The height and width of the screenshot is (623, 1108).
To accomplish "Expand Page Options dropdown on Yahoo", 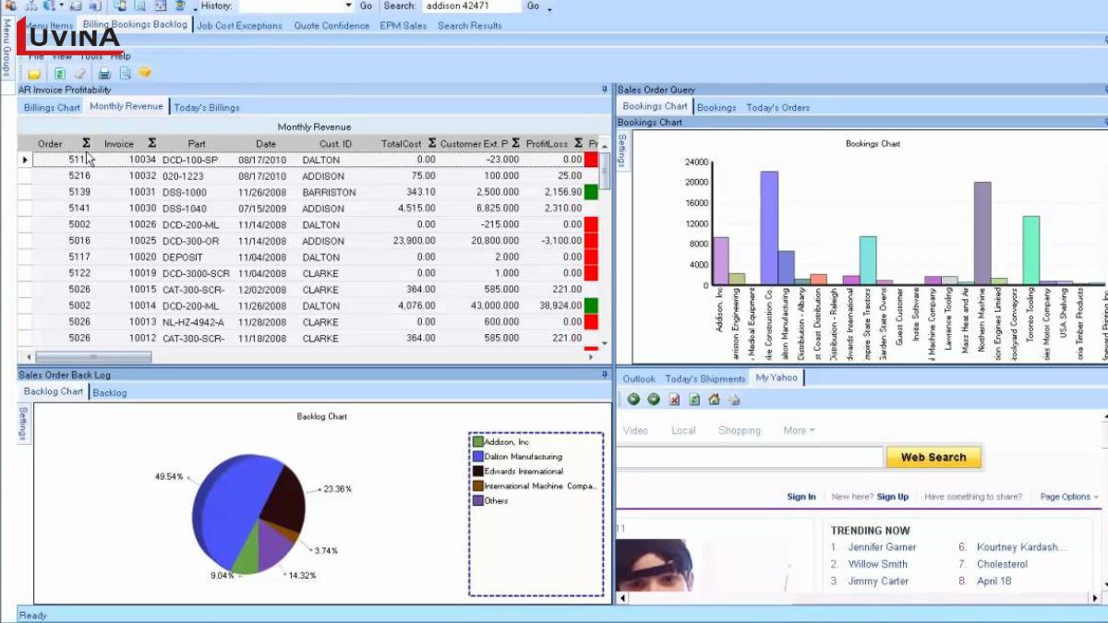I will click(1069, 497).
